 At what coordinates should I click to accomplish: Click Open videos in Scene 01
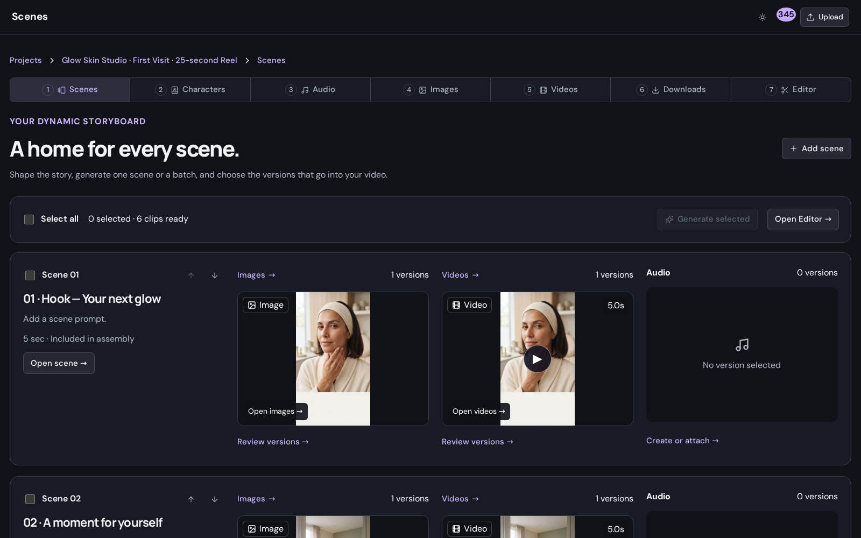(x=478, y=412)
